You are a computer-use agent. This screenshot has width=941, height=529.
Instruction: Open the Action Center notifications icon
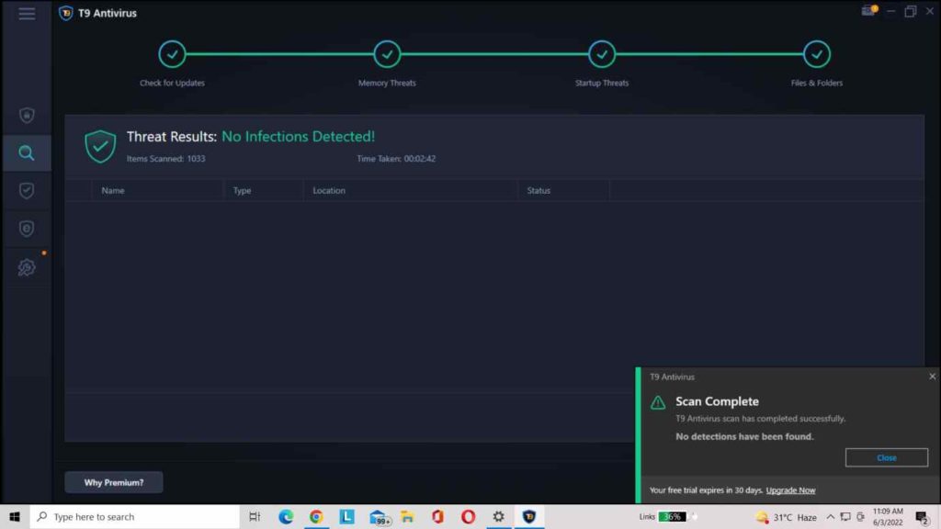pyautogui.click(x=923, y=517)
